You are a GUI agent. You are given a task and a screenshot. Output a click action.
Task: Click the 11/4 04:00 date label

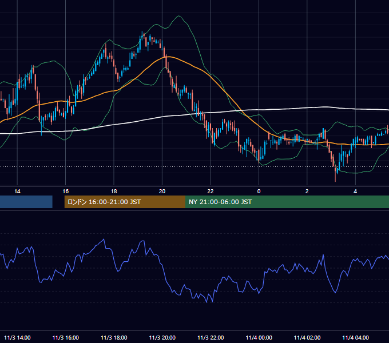pos(355,337)
